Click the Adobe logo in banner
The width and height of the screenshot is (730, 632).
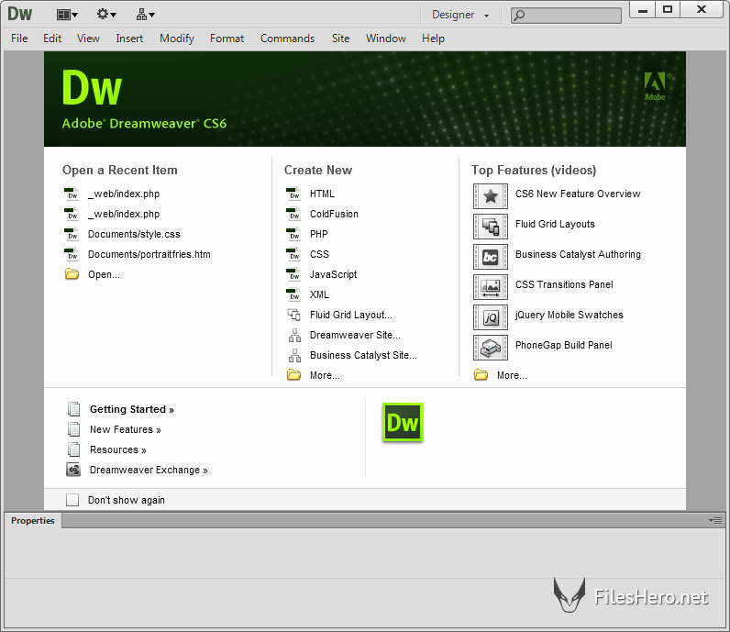point(655,86)
